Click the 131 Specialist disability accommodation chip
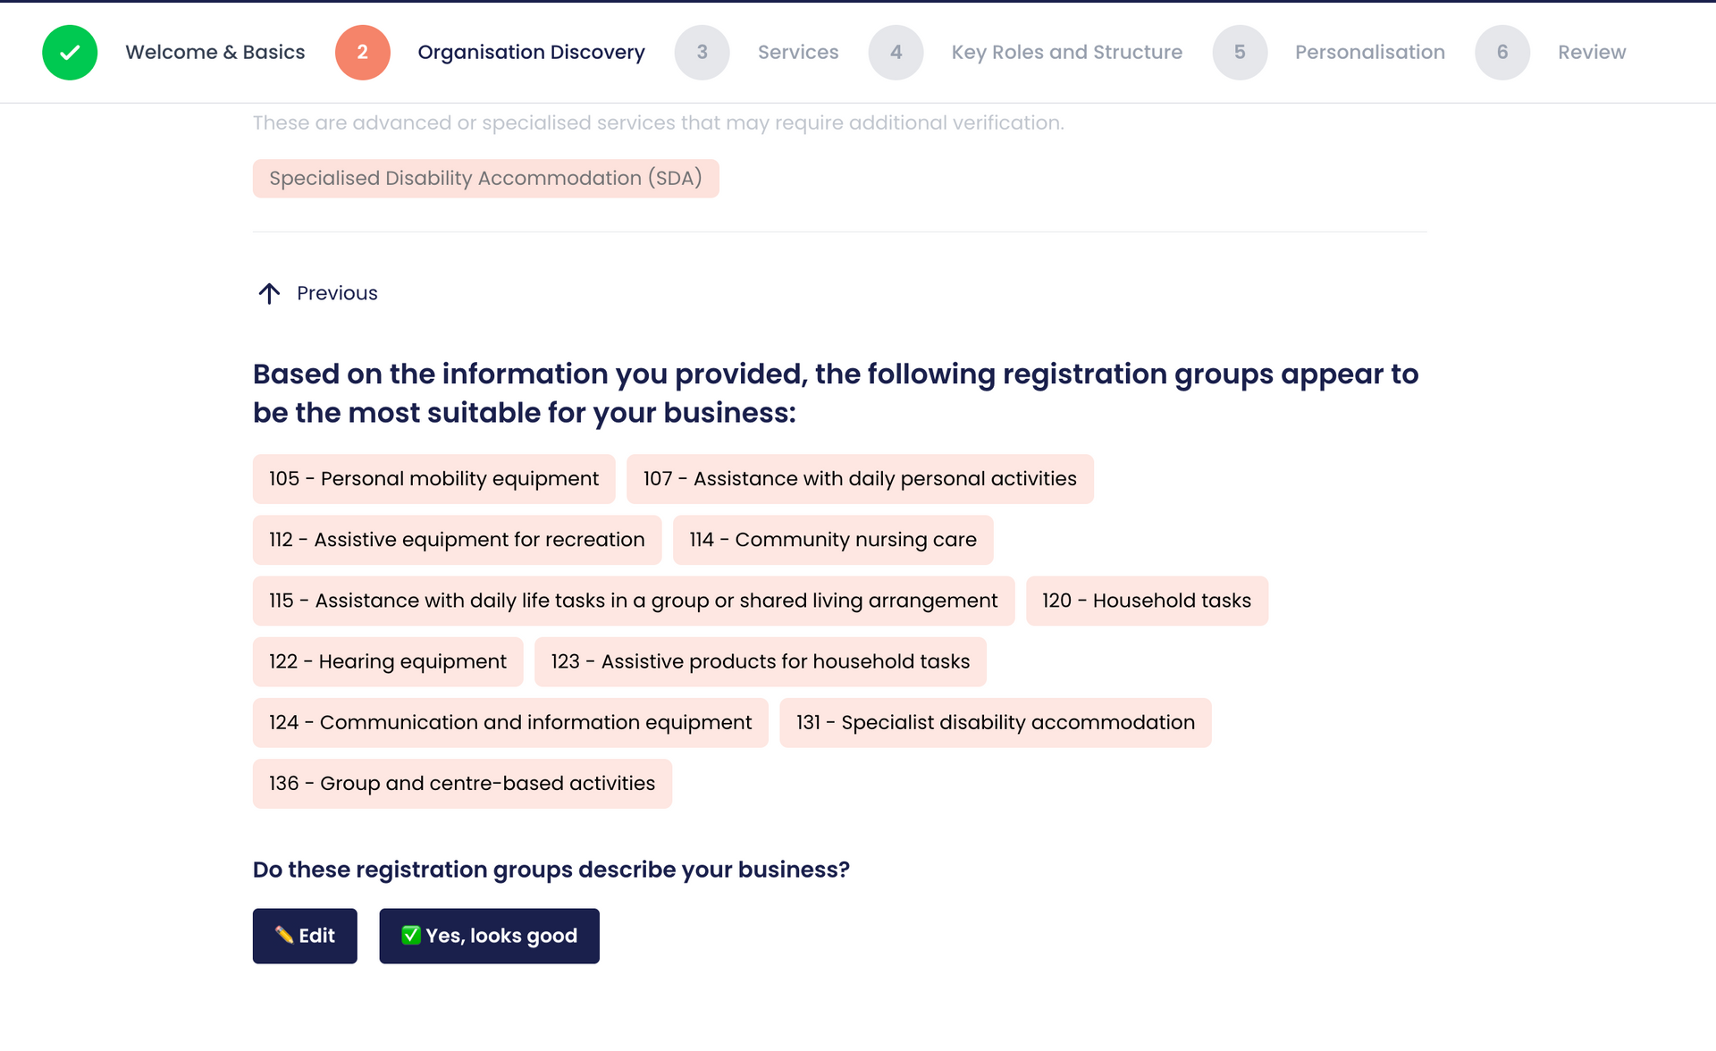Viewport: 1716px width, 1051px height. pyautogui.click(x=996, y=722)
